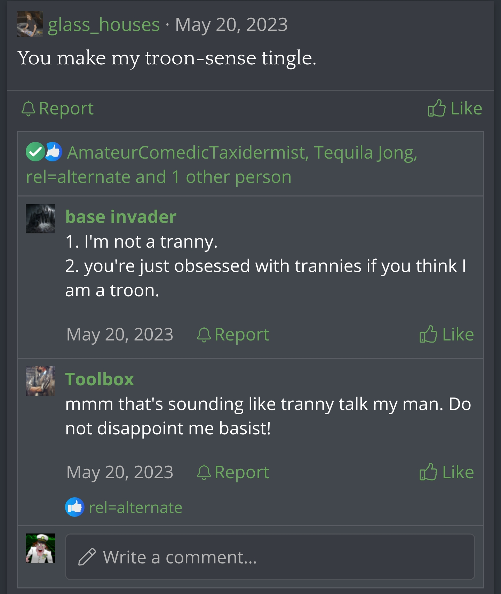Screen dimensions: 501x594
Task: Like the glass_houses post
Action: (x=455, y=109)
